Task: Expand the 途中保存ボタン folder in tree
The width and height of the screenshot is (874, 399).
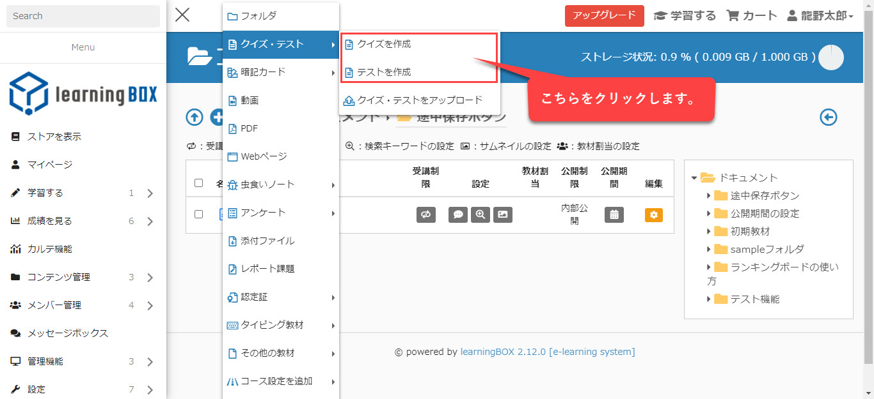Action: [x=708, y=196]
